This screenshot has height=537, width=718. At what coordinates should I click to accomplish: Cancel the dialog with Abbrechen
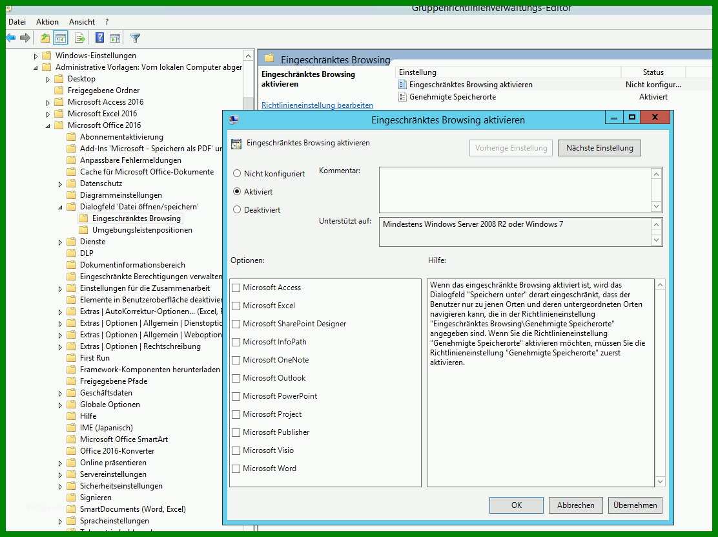pyautogui.click(x=575, y=505)
